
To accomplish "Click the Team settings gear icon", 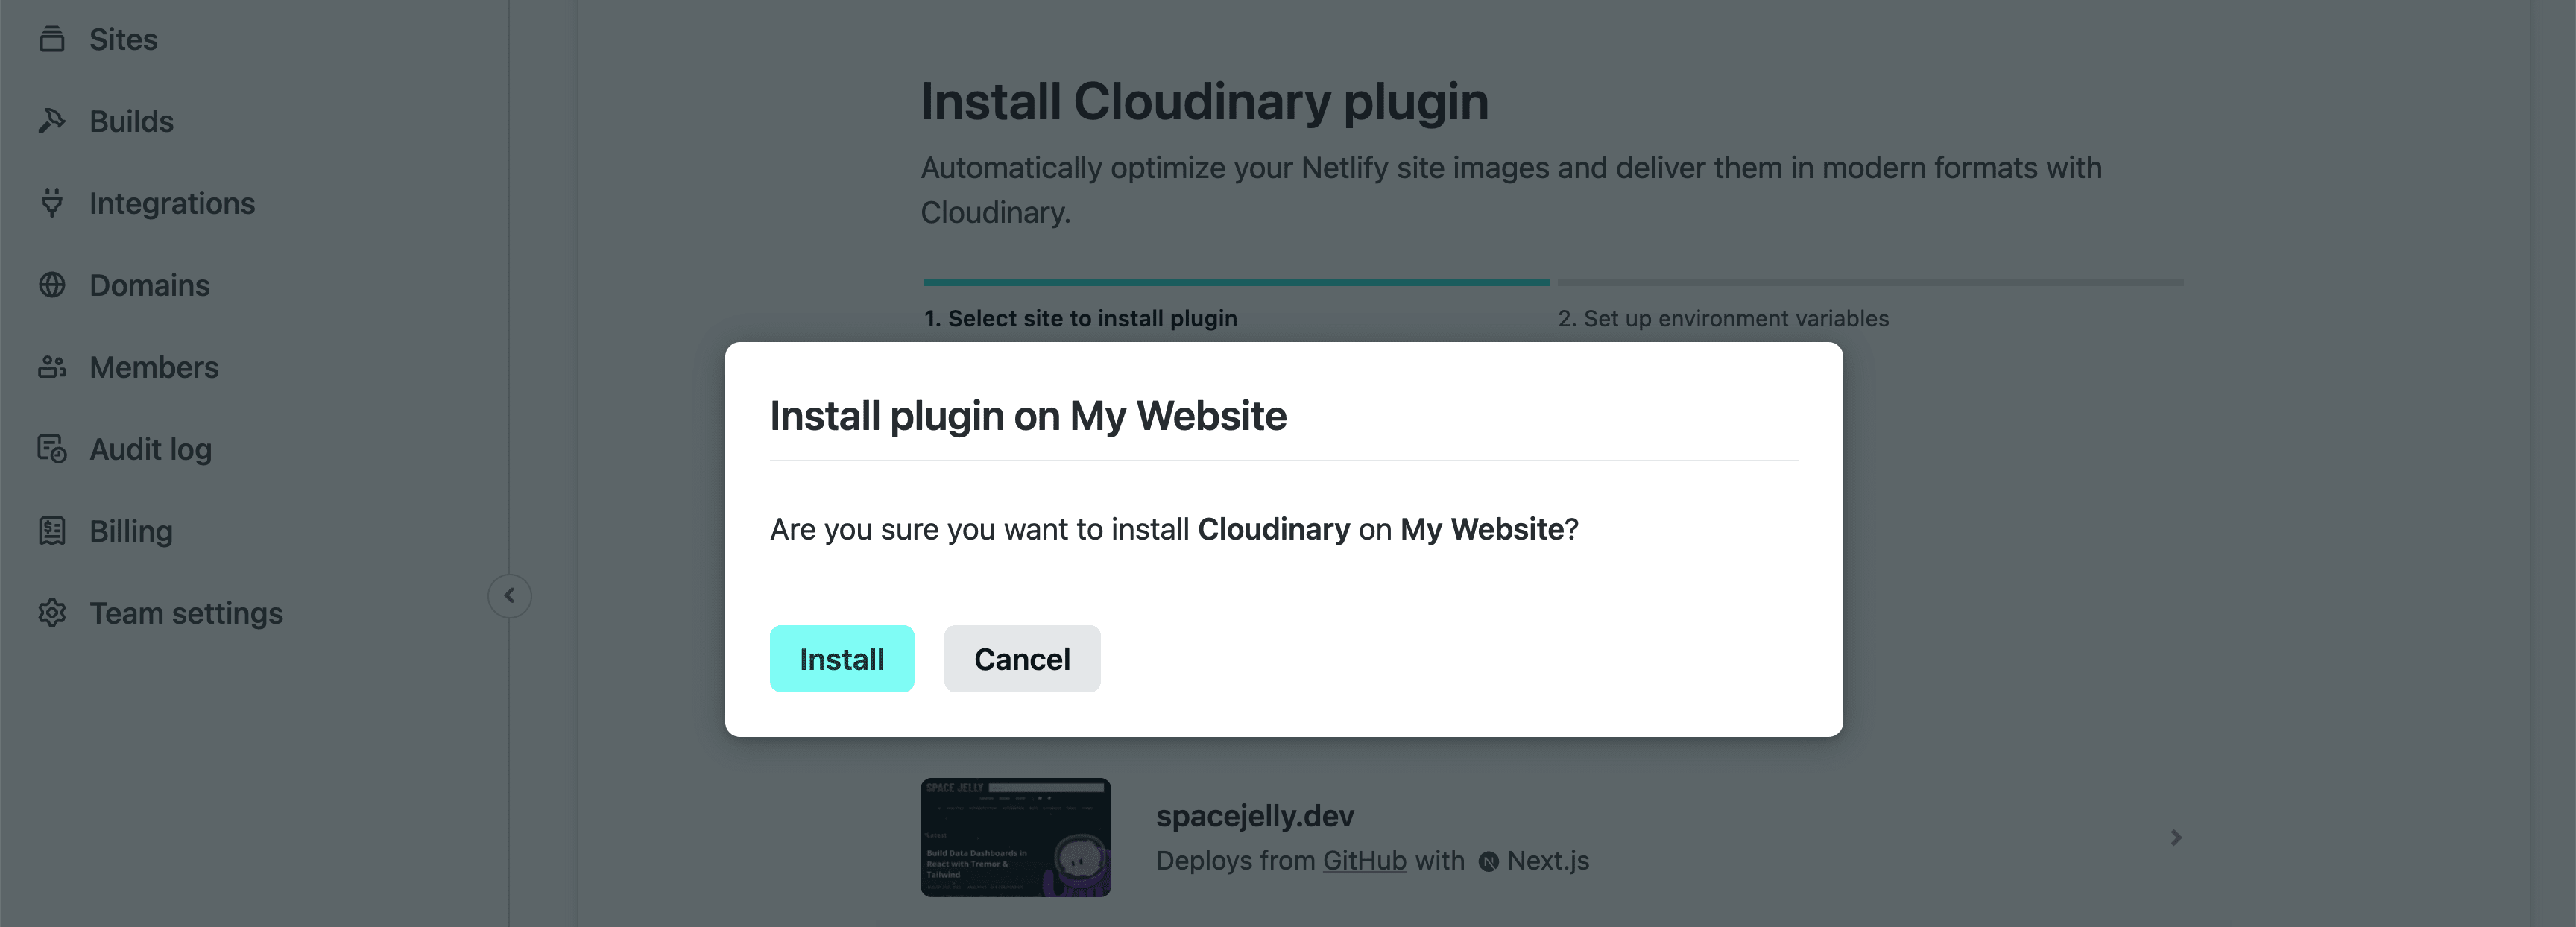I will pyautogui.click(x=52, y=613).
